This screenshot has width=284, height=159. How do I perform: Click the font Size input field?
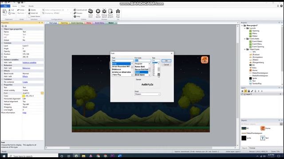click(156, 61)
